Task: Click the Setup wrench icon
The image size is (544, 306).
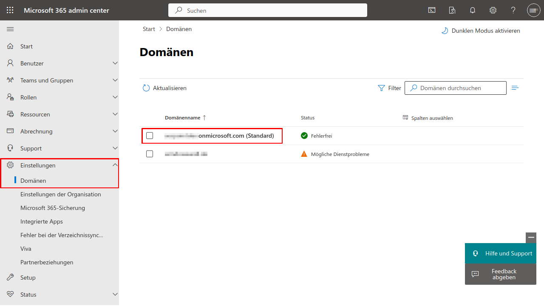Action: coord(11,278)
